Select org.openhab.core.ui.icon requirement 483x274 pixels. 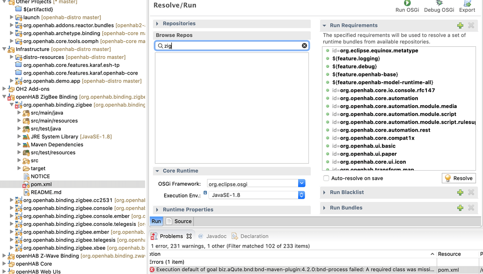click(369, 162)
